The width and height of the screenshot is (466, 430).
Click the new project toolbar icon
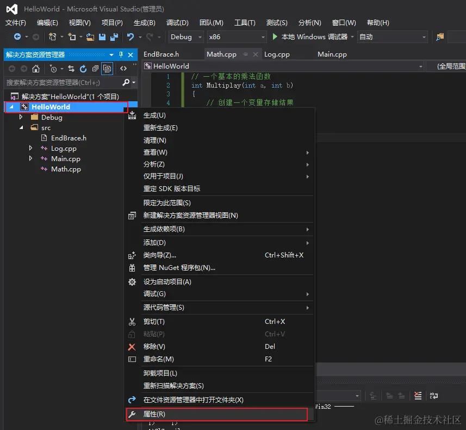tap(52, 36)
